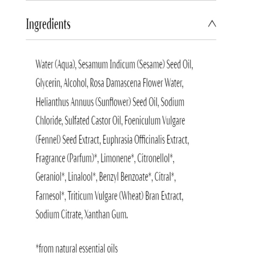Viewport: 256px width, 256px height.
Task: Click the '*from natural essential oils' footnote
Action: (76, 248)
